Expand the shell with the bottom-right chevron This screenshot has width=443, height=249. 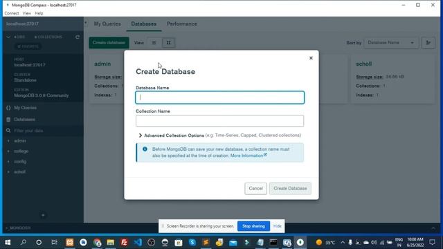point(433,228)
